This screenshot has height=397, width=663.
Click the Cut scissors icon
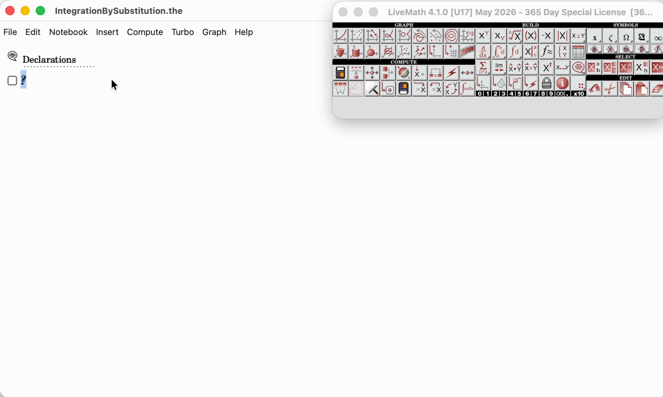[610, 89]
